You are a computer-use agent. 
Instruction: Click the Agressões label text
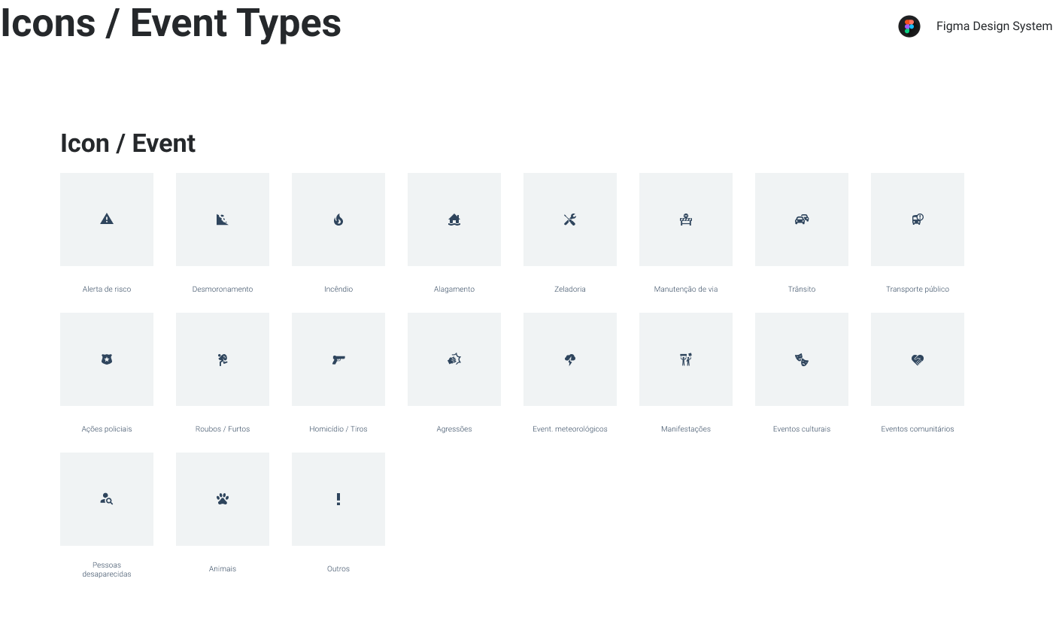pyautogui.click(x=454, y=429)
